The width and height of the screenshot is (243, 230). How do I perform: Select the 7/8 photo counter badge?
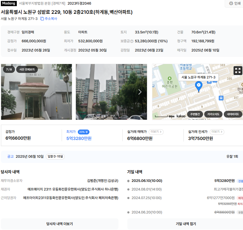click(9, 69)
